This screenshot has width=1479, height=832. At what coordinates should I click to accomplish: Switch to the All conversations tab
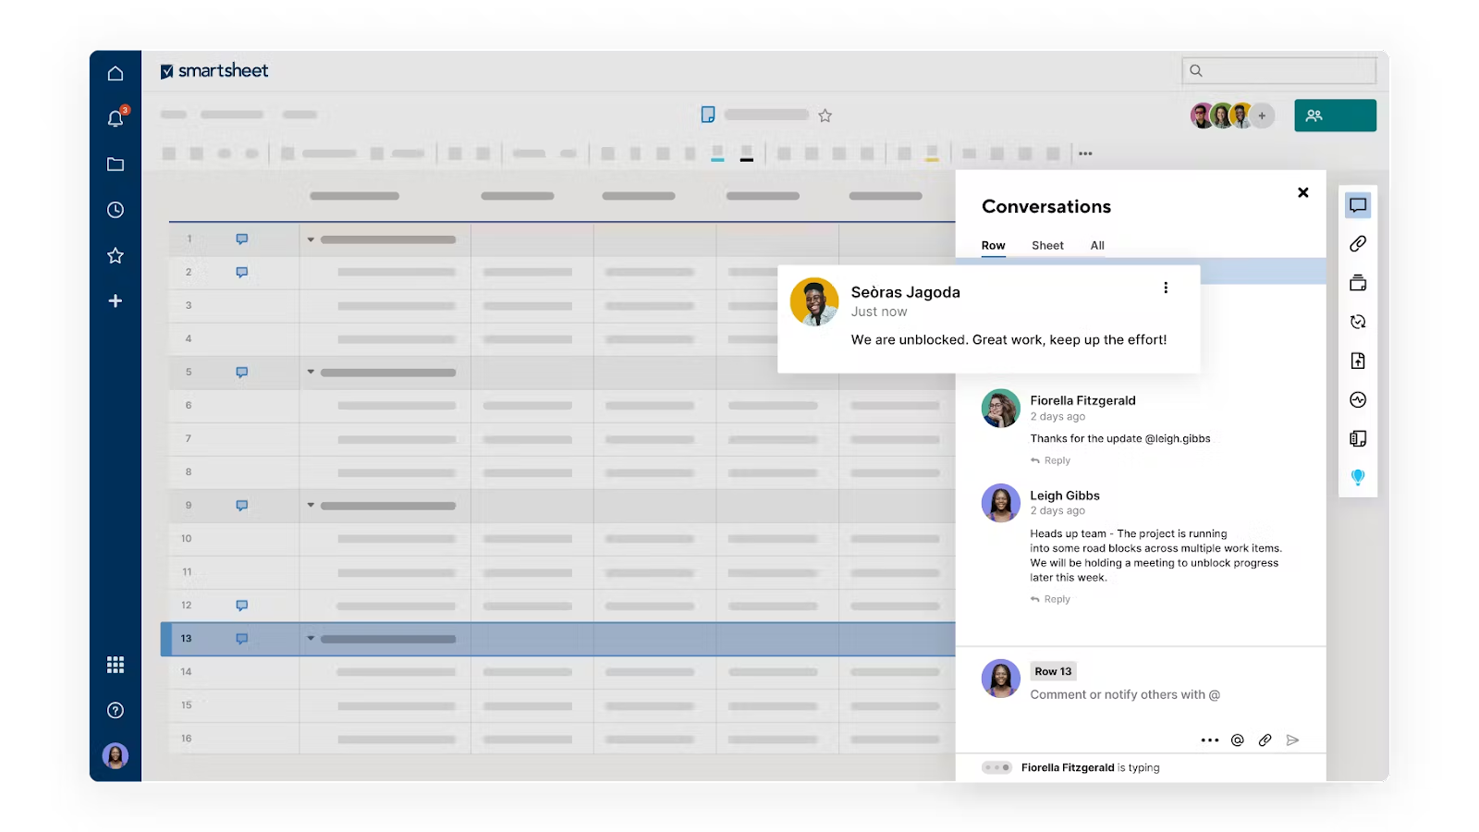point(1097,246)
